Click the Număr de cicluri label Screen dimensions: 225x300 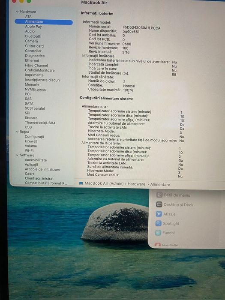click(102, 81)
